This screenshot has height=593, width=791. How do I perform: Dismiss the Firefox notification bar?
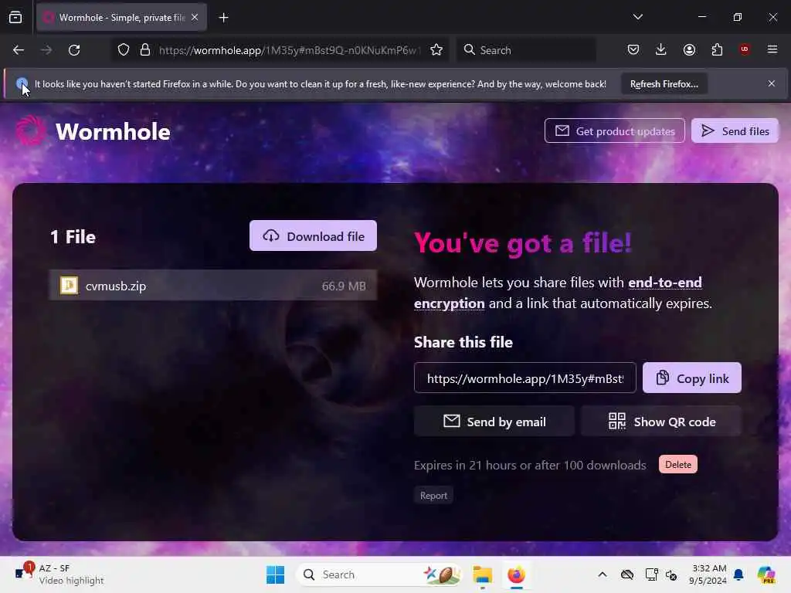772,83
